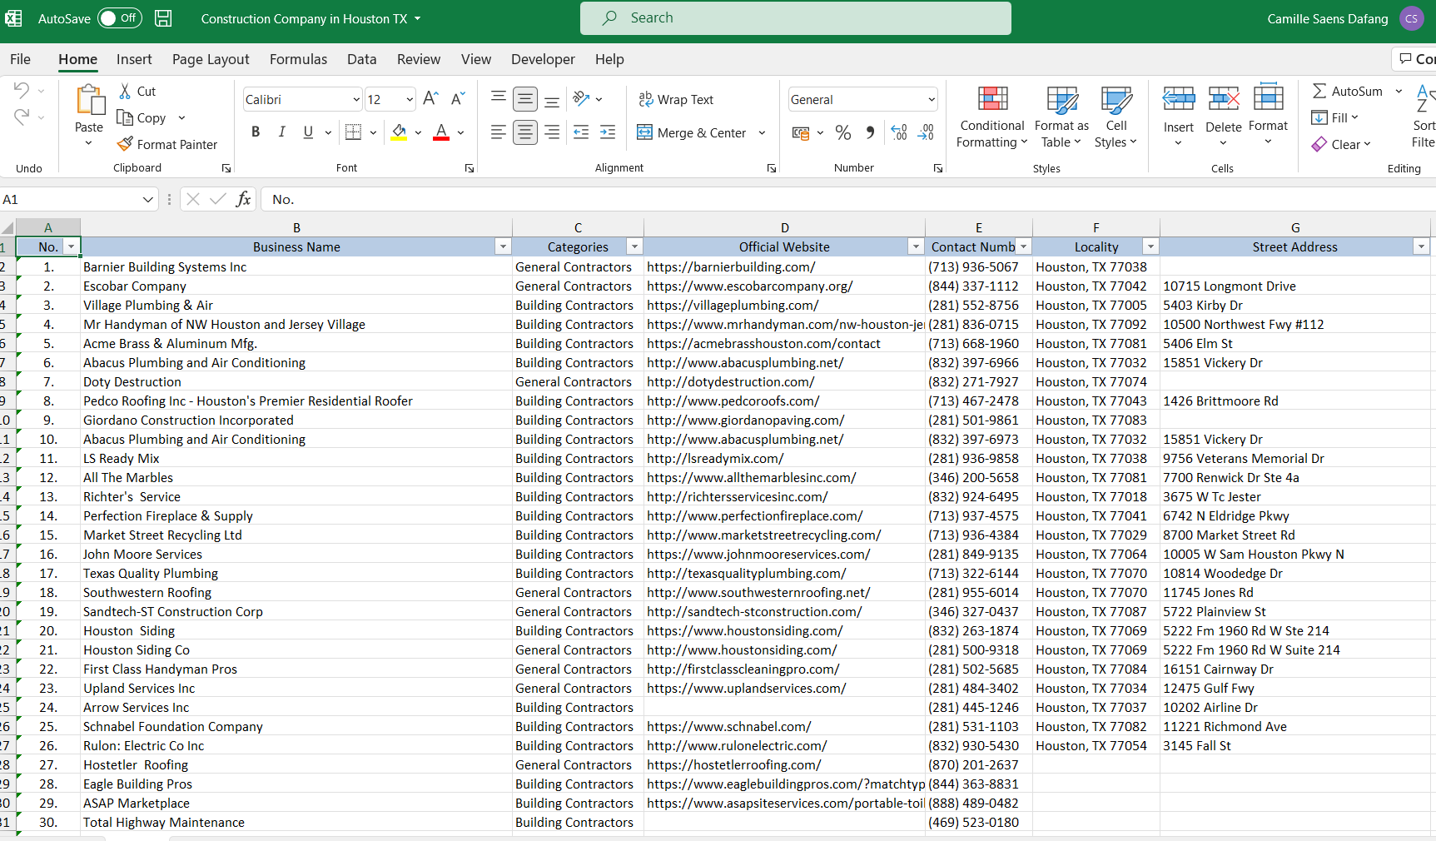Decrease font size with smaller A icon
The height and width of the screenshot is (841, 1436).
point(457,99)
